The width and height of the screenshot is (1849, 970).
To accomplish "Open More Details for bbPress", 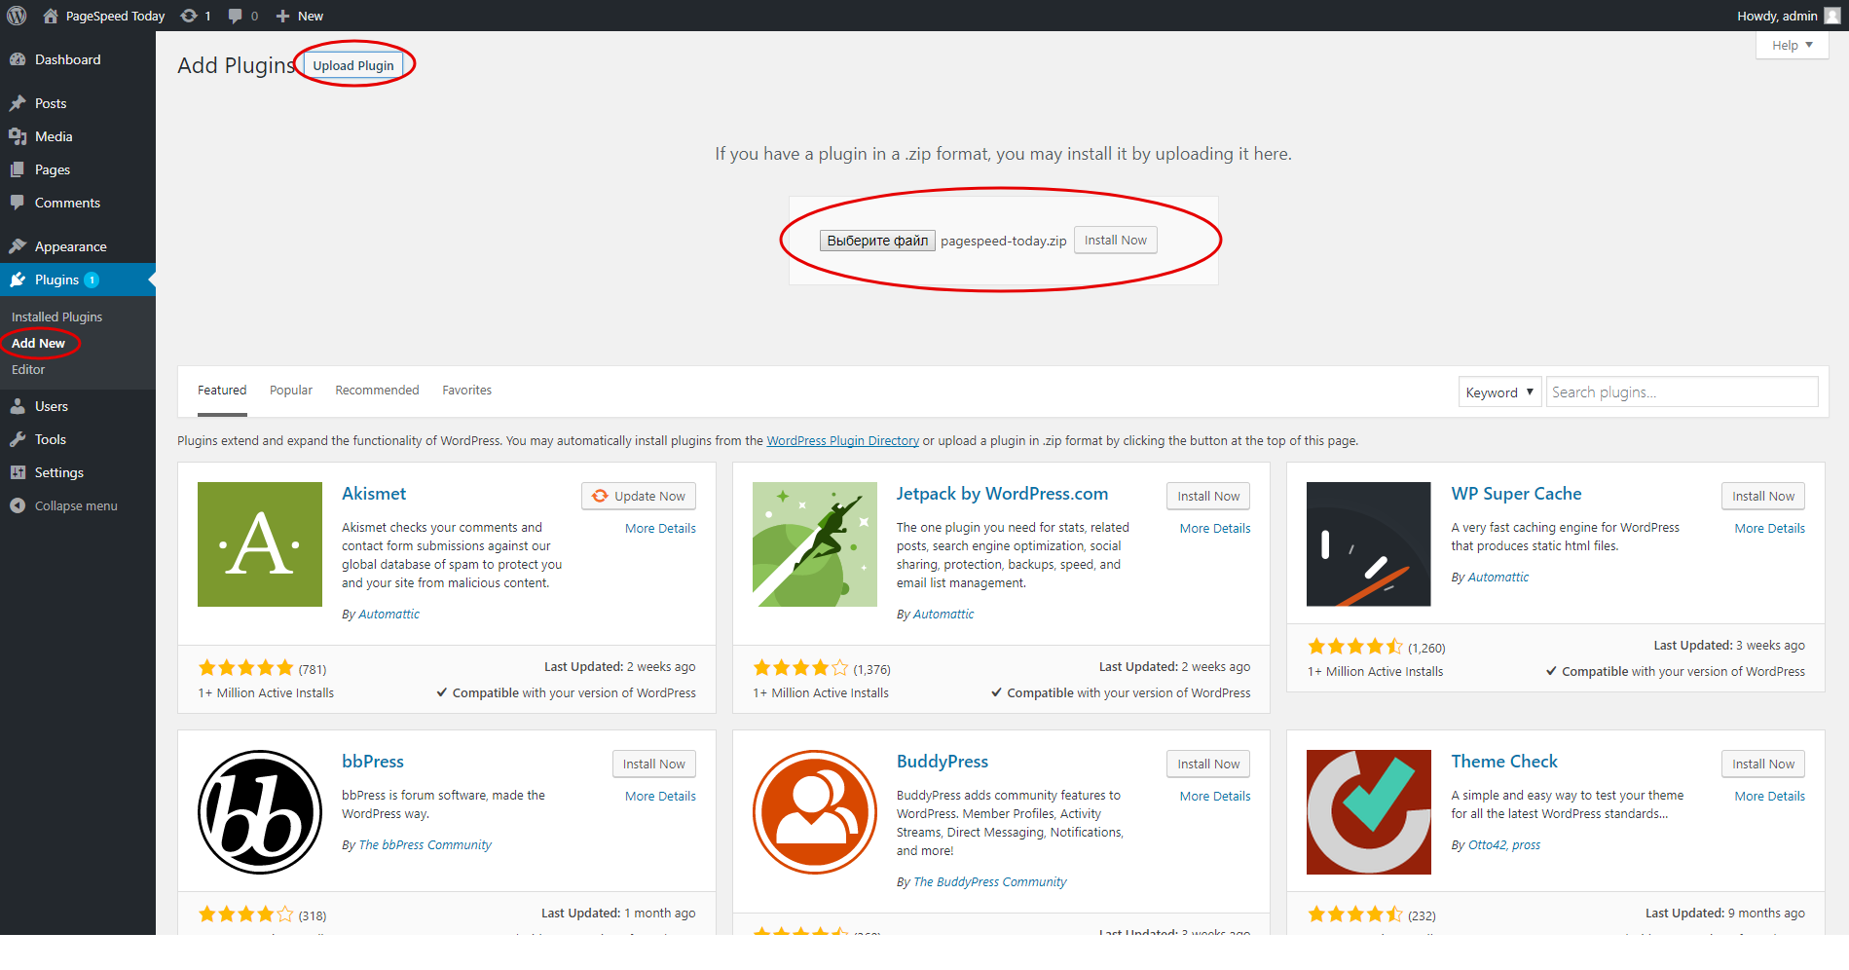I will point(660,797).
